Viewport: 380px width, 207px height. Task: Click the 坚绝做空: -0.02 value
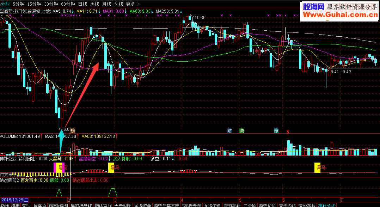point(93,159)
